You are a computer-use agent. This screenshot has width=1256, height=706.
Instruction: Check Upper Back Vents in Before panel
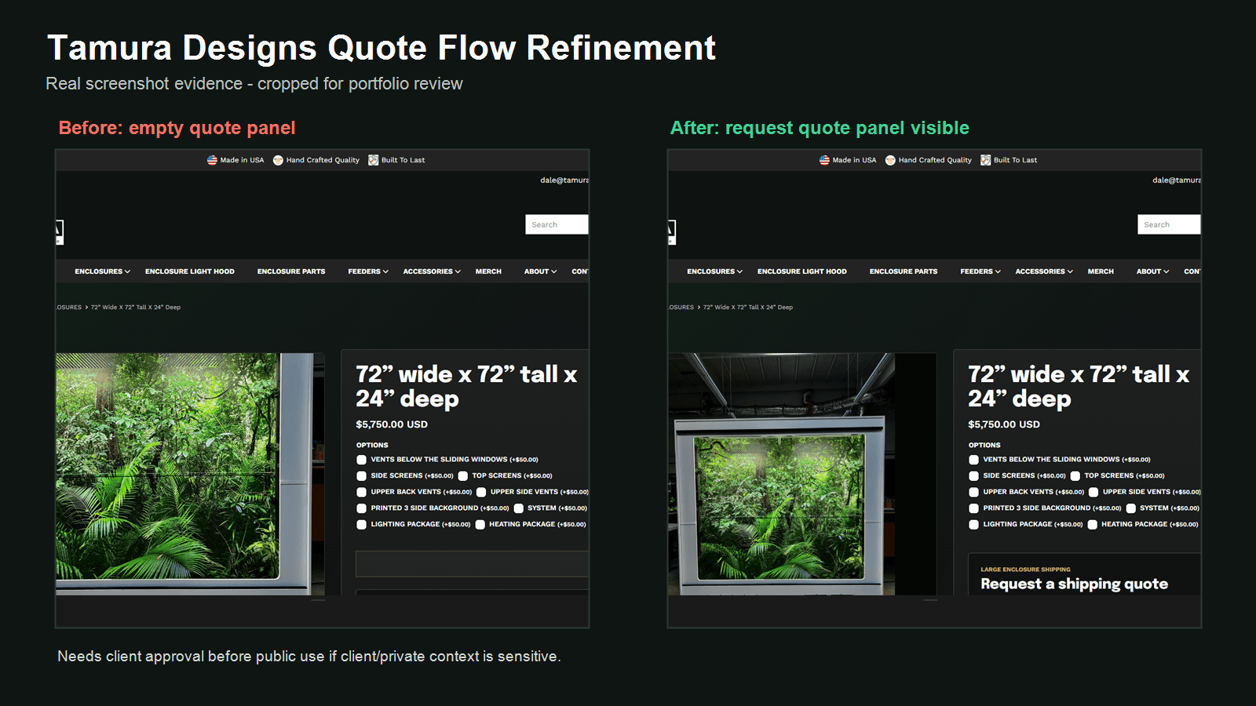(x=362, y=493)
